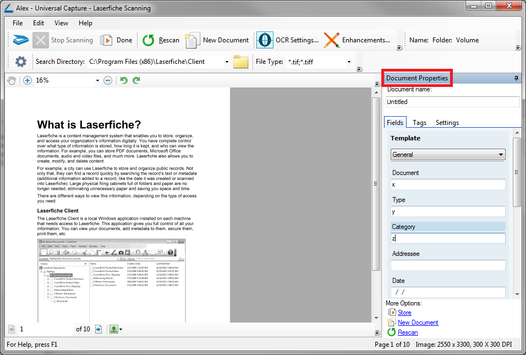Select the hand pan tool
This screenshot has width=526, height=355.
(x=12, y=80)
